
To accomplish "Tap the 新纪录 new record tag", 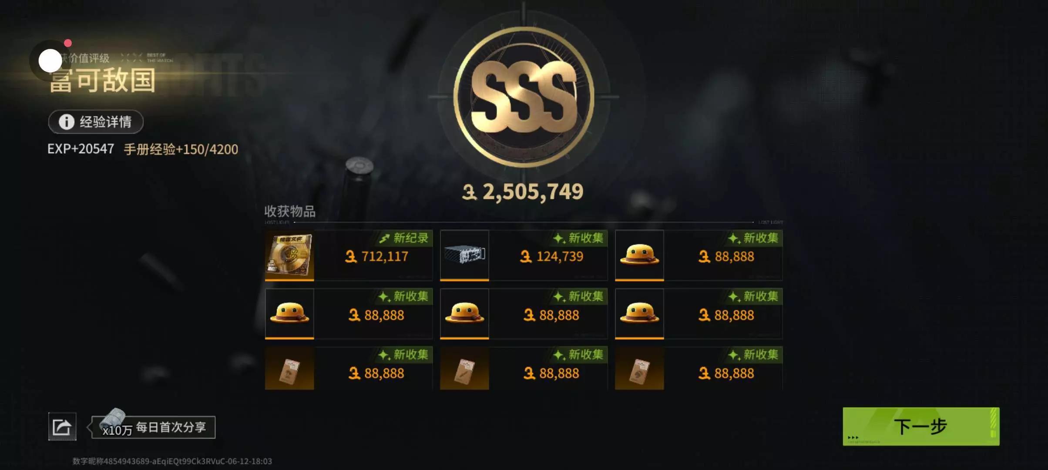I will 404,238.
